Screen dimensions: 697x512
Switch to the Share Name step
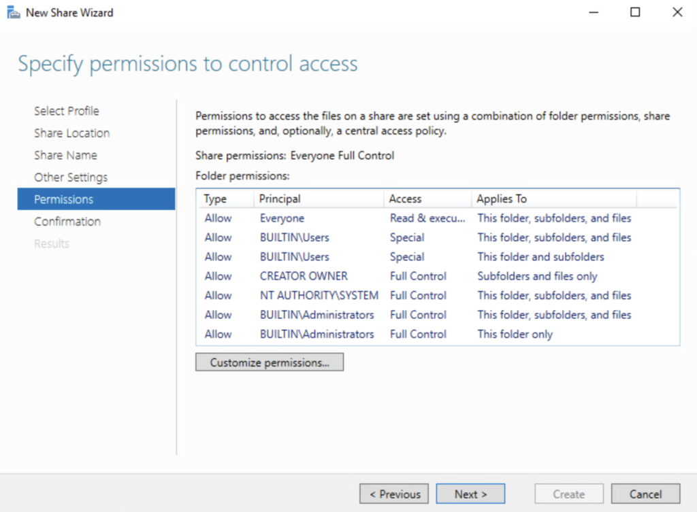click(65, 155)
